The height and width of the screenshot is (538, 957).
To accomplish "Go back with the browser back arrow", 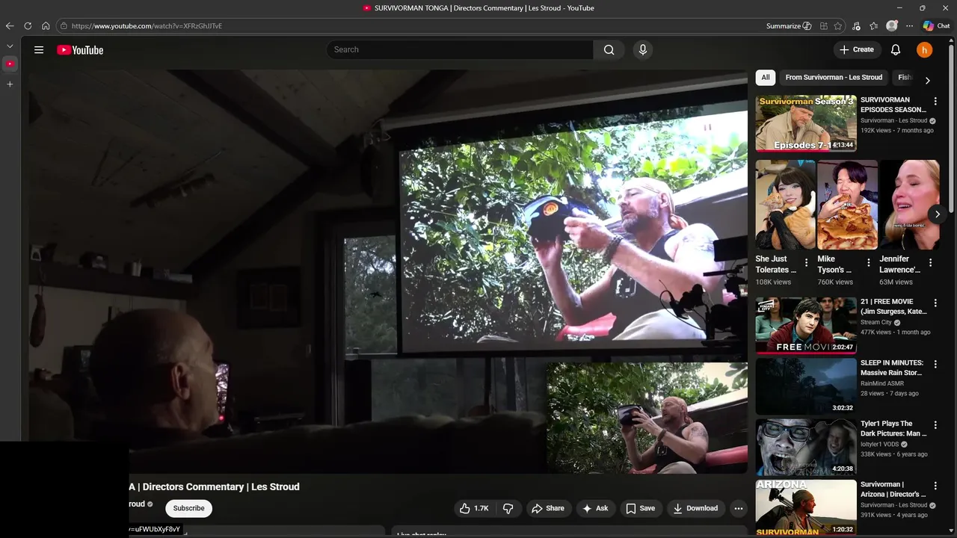I will (x=10, y=26).
